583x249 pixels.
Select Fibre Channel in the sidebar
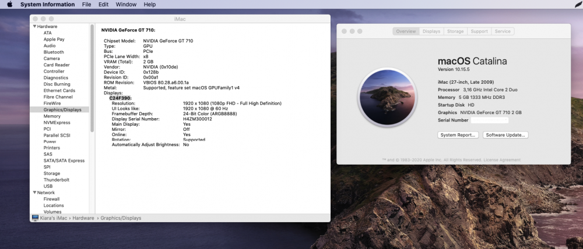click(x=58, y=97)
